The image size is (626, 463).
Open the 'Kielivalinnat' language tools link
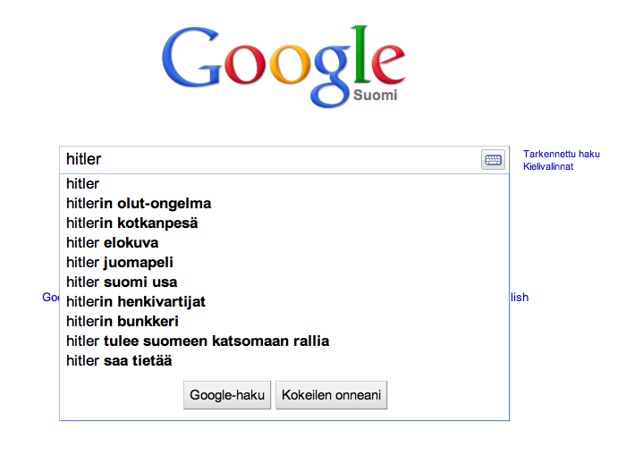(x=548, y=166)
